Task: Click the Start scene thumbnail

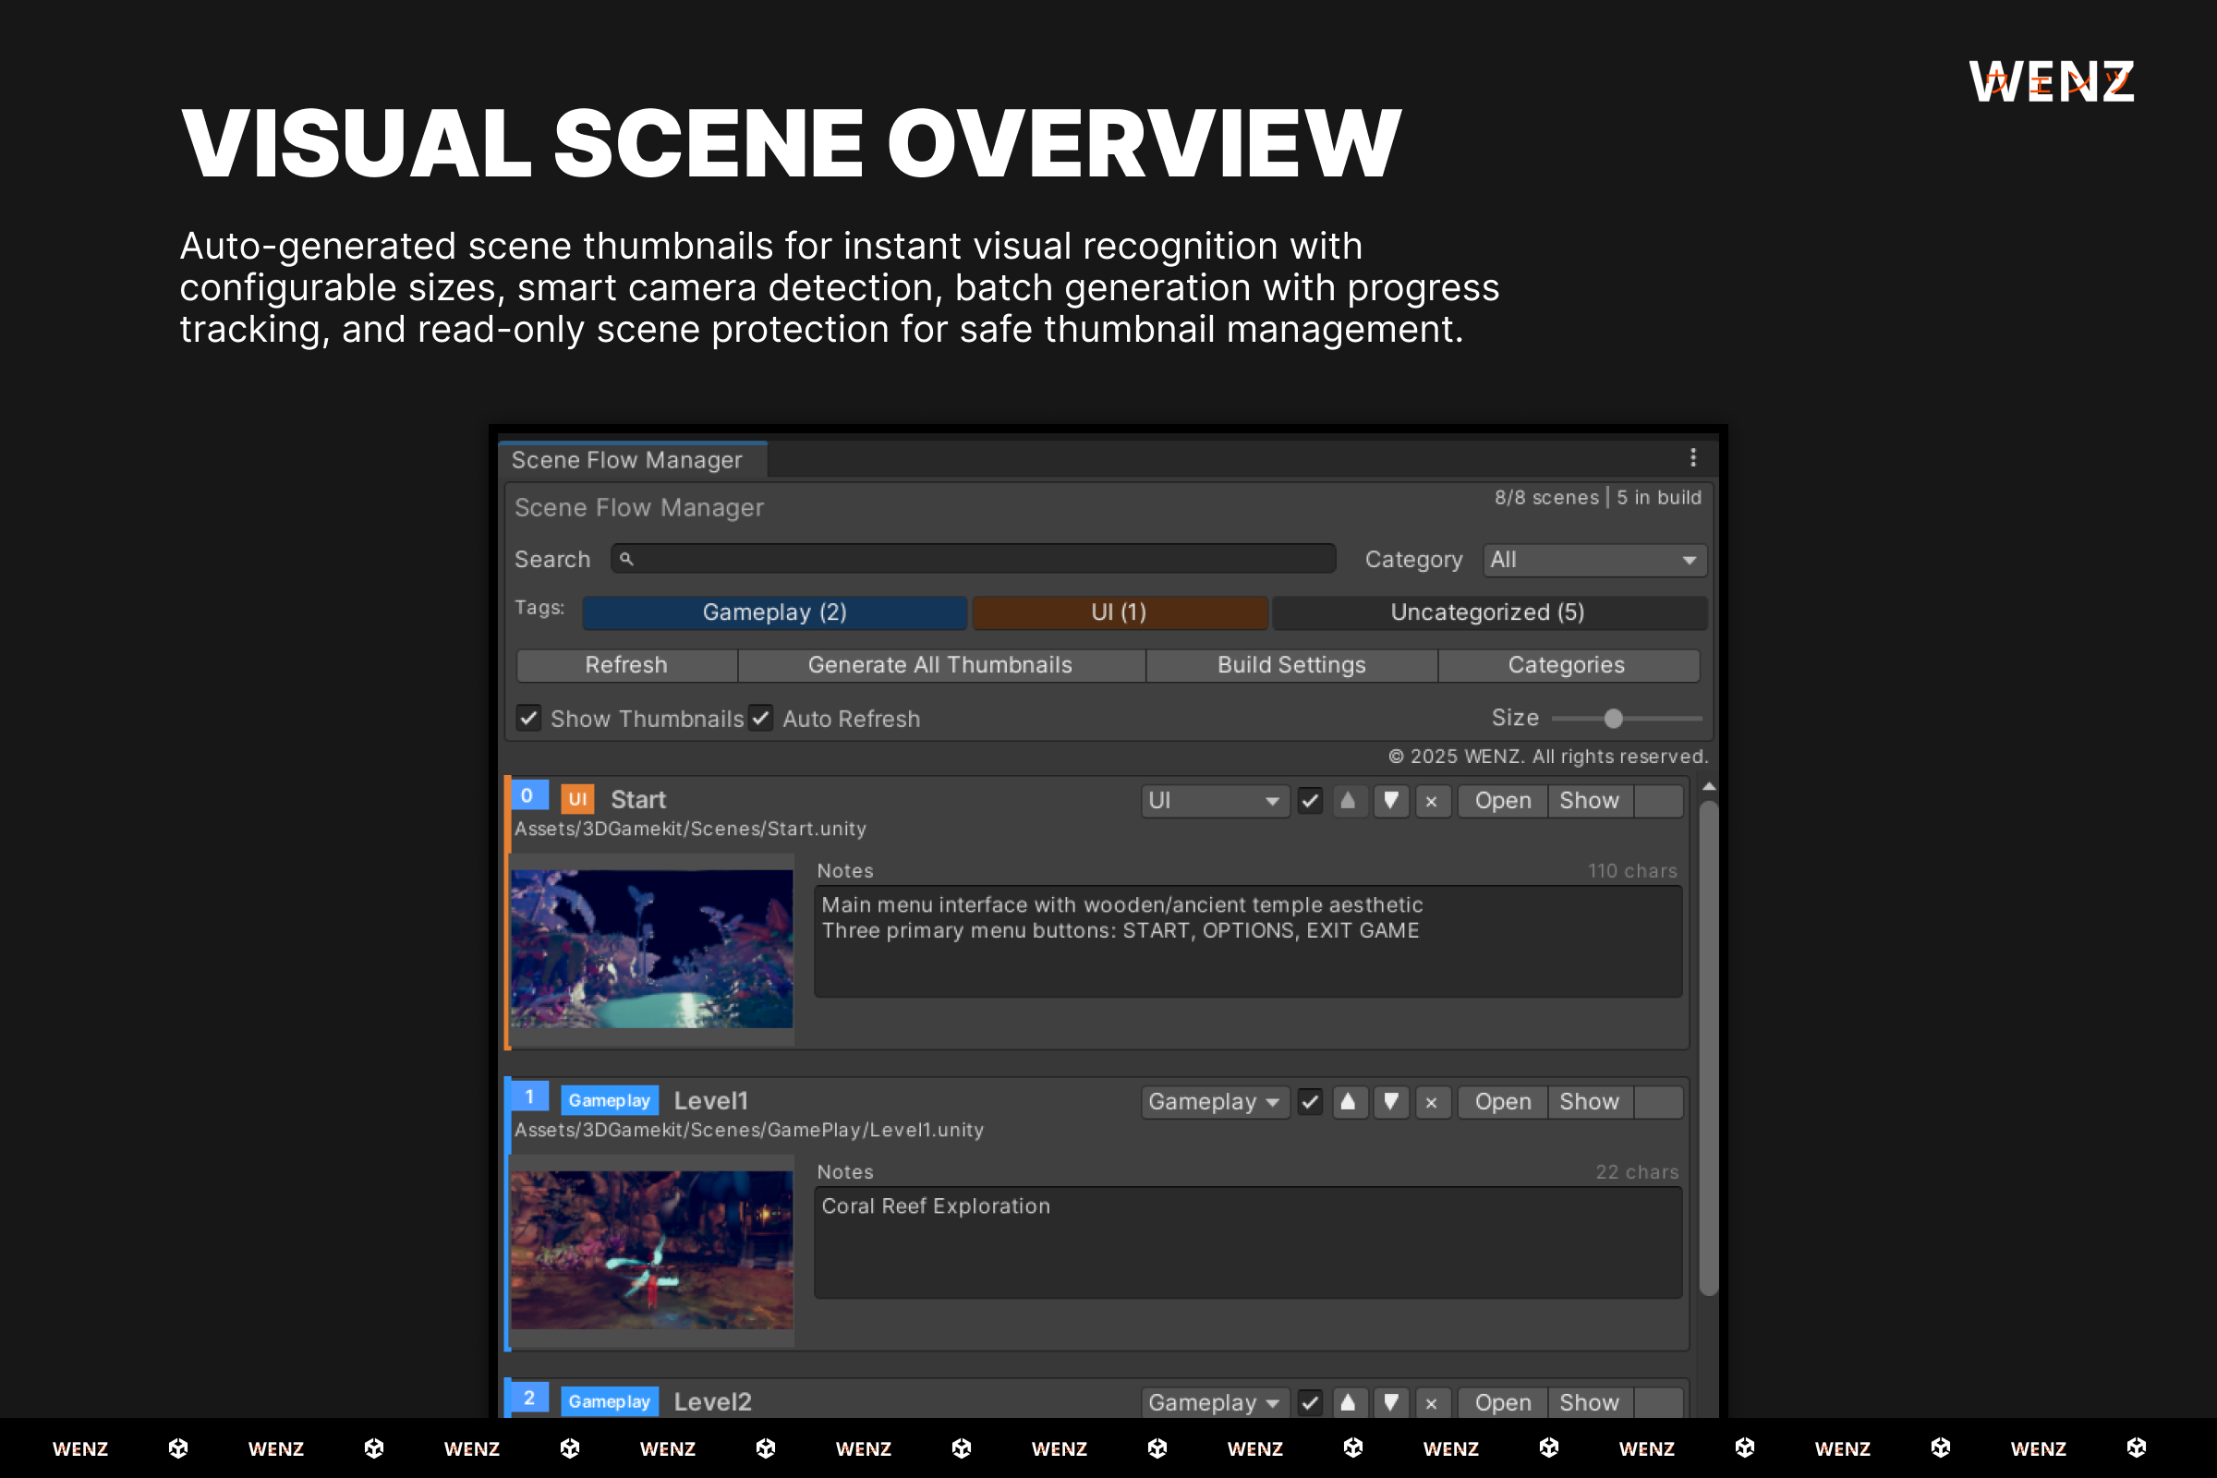Action: click(x=651, y=949)
